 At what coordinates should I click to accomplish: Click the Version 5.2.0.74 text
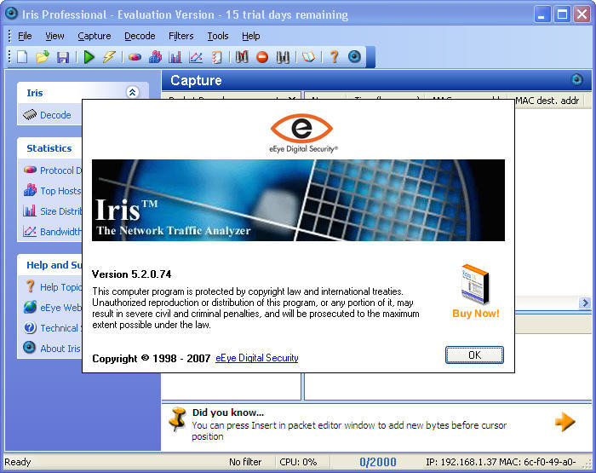pyautogui.click(x=131, y=274)
